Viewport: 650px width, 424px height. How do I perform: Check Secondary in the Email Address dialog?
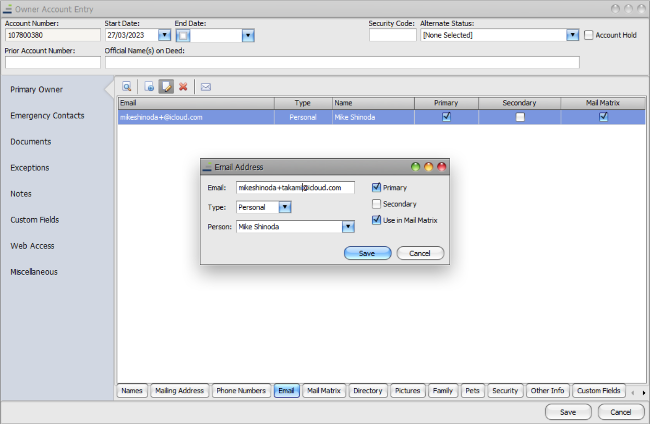click(x=377, y=204)
